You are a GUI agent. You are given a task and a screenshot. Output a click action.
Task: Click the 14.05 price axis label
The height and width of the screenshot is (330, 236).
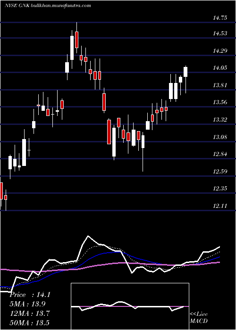[x=220, y=68]
